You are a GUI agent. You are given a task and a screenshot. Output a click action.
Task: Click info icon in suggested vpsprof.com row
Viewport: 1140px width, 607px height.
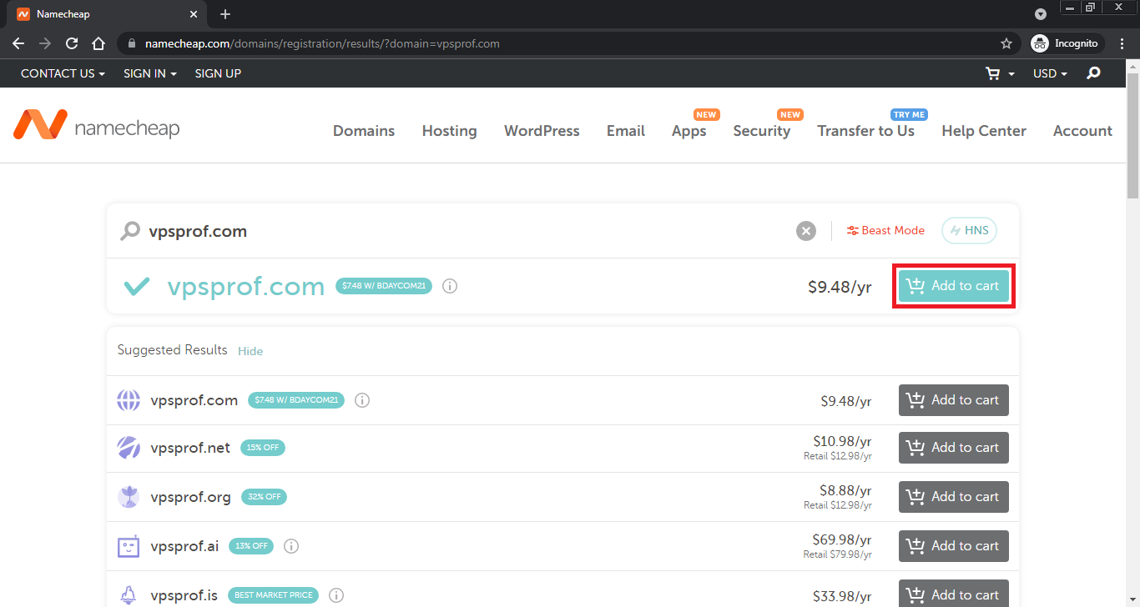[362, 400]
